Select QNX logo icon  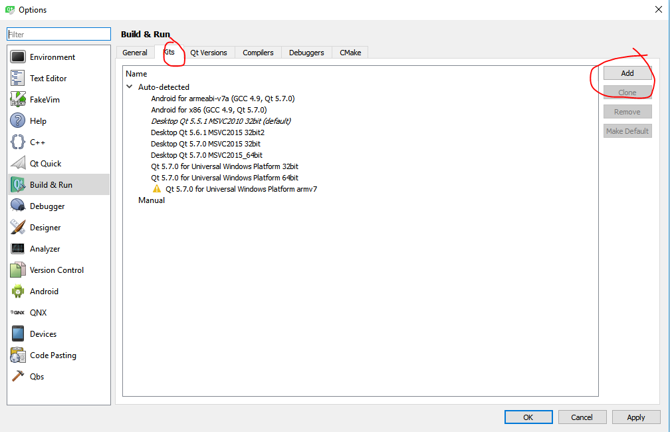point(18,313)
